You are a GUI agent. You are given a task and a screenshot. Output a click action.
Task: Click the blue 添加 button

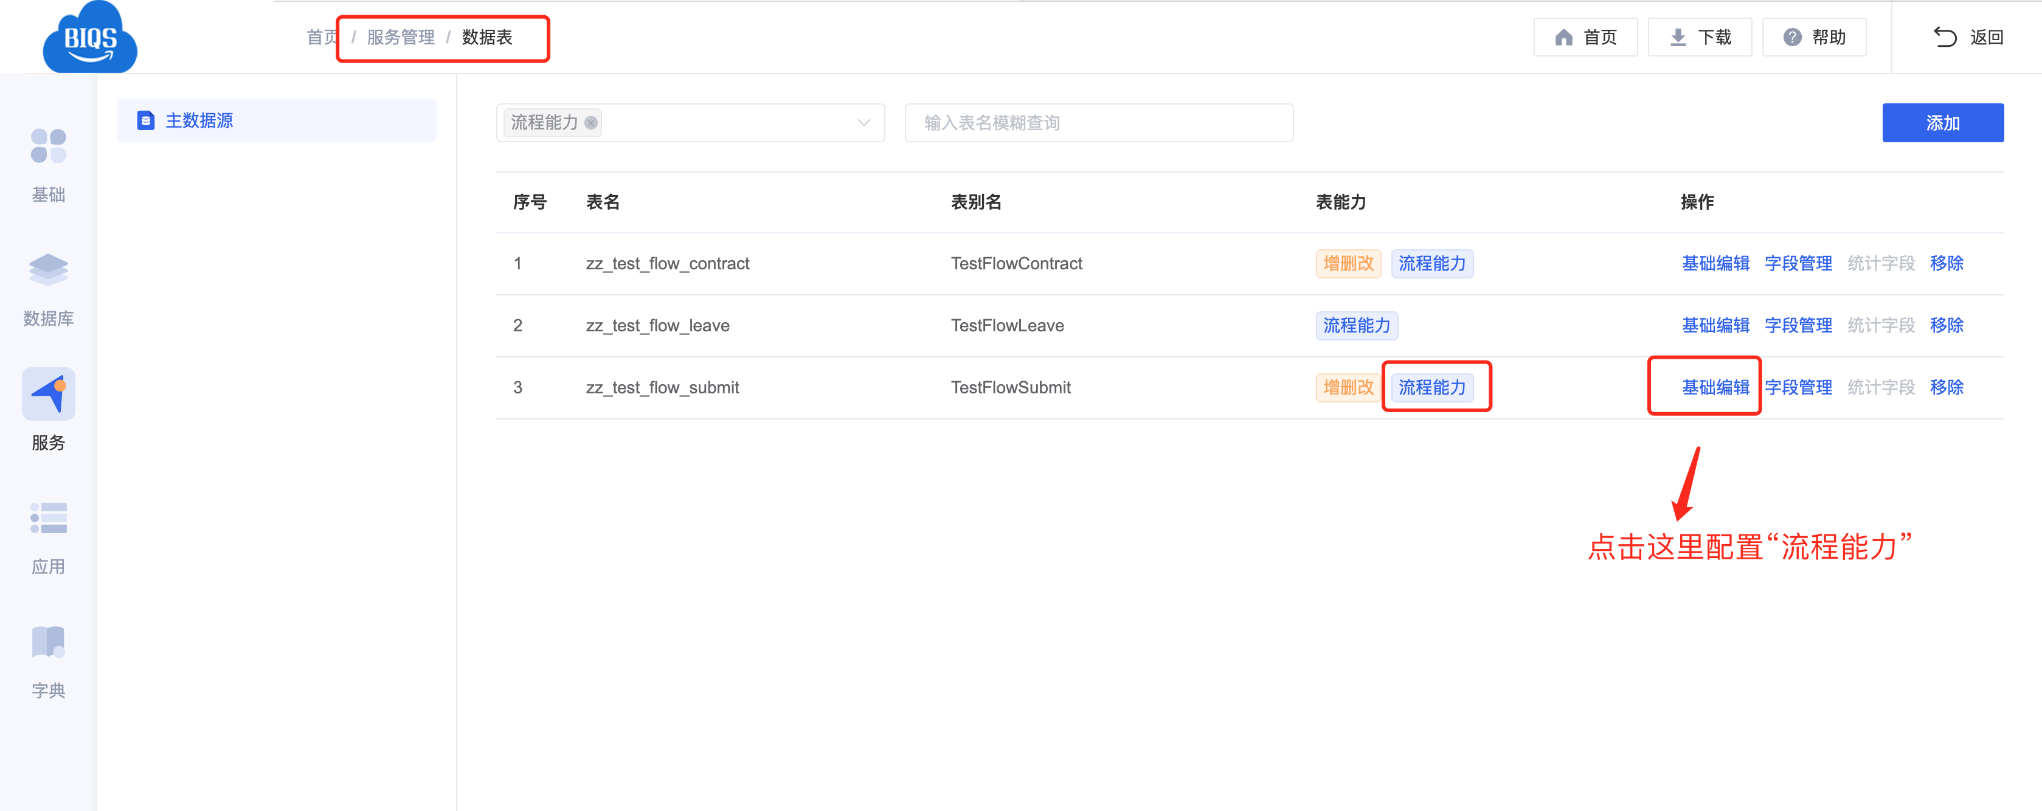pos(1942,123)
